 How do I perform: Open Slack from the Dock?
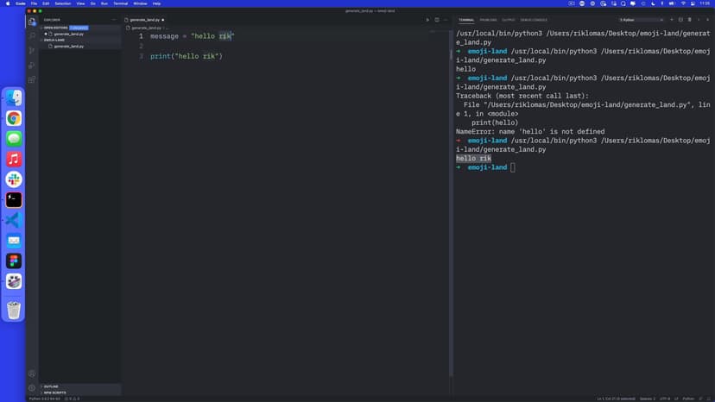[x=14, y=179]
